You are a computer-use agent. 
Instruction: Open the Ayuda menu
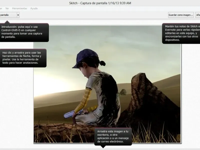34,8
